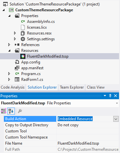Collapse the CustomThemeResourcePackage project node
Screen dimensions: 120x153
click(4, 10)
